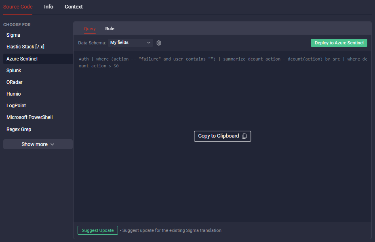
Task: Expand the Show more platforms list
Action: click(38, 144)
